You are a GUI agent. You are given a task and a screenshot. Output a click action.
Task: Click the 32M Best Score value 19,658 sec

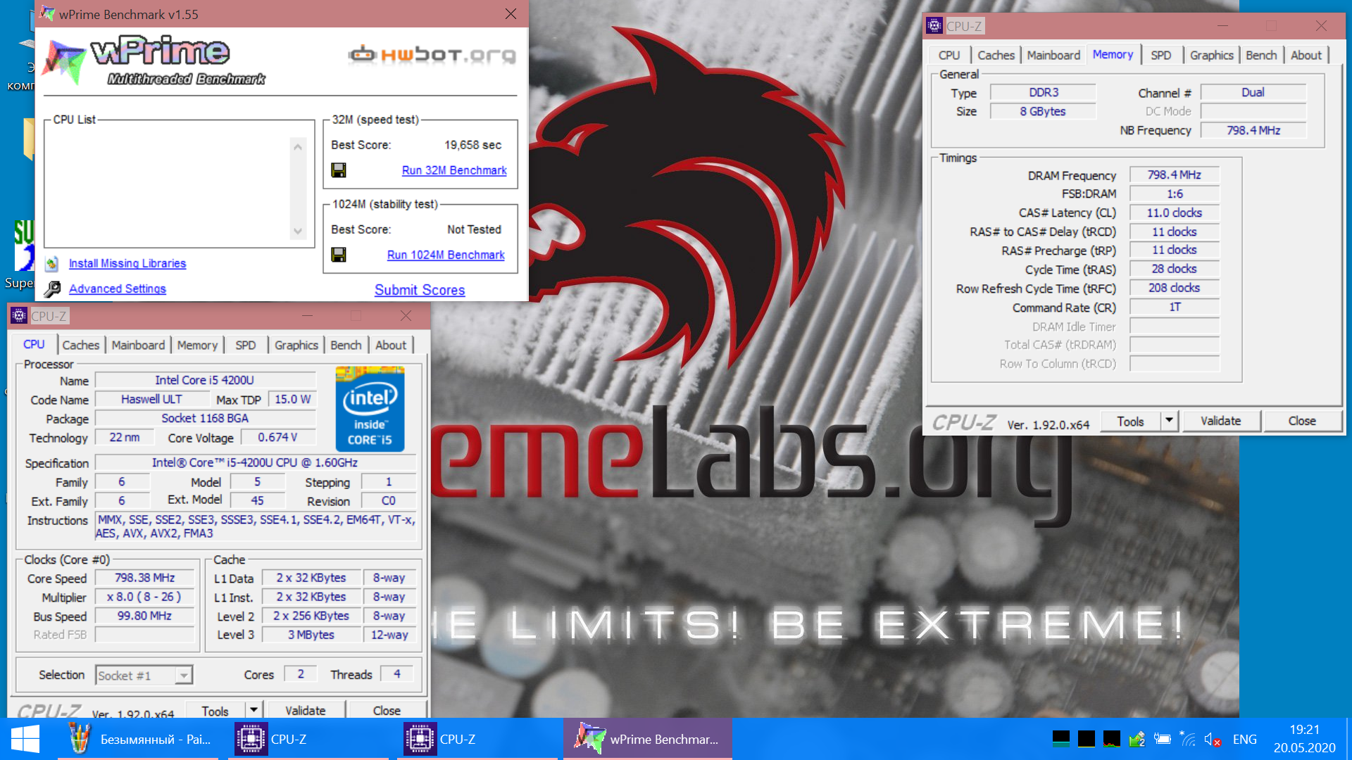(x=472, y=145)
